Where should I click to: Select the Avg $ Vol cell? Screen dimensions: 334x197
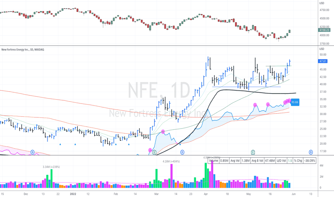(257, 160)
